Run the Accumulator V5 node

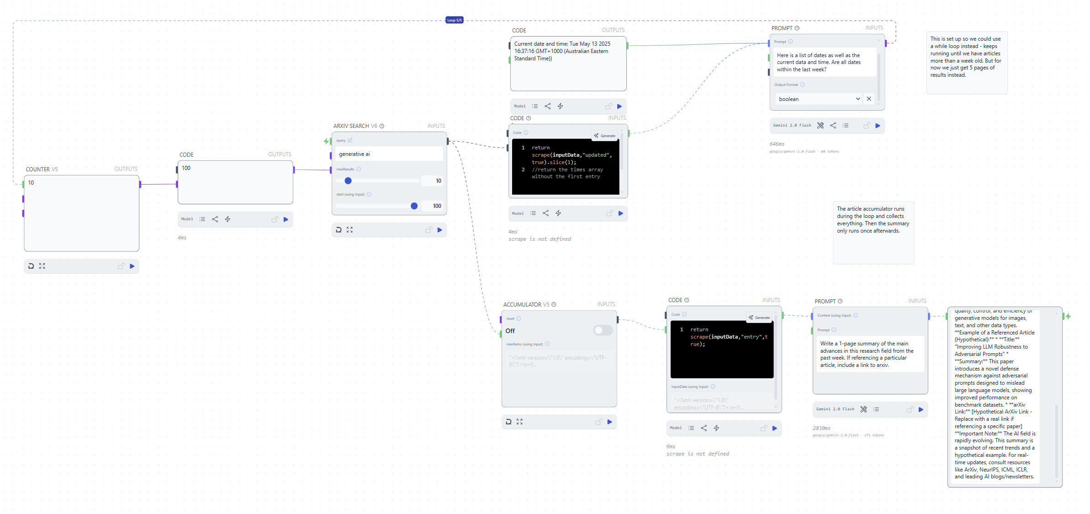pyautogui.click(x=609, y=422)
